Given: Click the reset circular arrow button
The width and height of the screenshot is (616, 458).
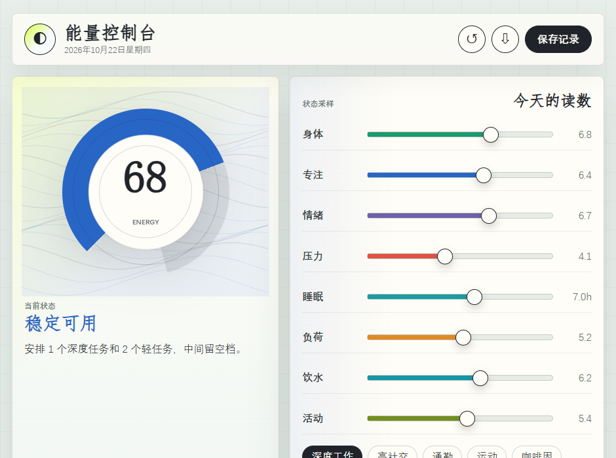Looking at the screenshot, I should pos(471,39).
